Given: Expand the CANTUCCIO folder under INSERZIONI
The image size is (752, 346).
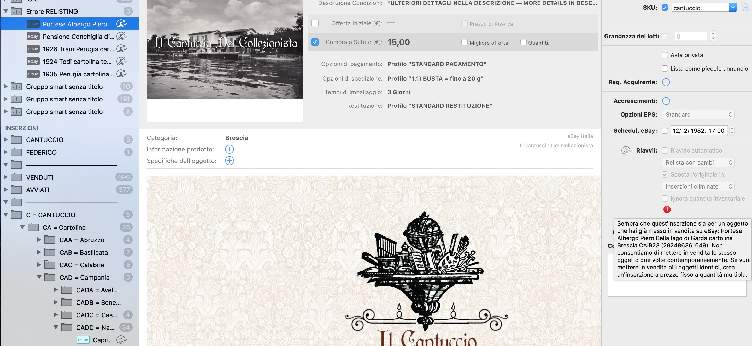Looking at the screenshot, I should coord(5,139).
